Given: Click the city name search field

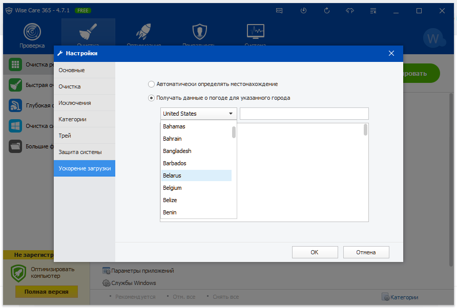Looking at the screenshot, I should pos(304,114).
